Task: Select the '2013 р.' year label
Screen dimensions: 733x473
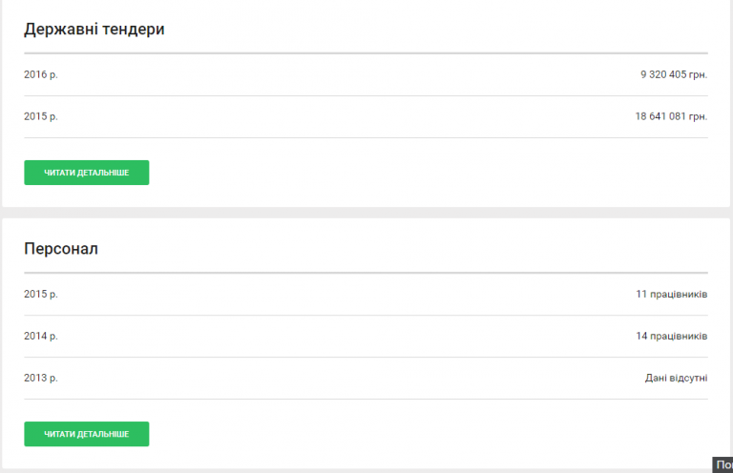Action: coord(41,378)
